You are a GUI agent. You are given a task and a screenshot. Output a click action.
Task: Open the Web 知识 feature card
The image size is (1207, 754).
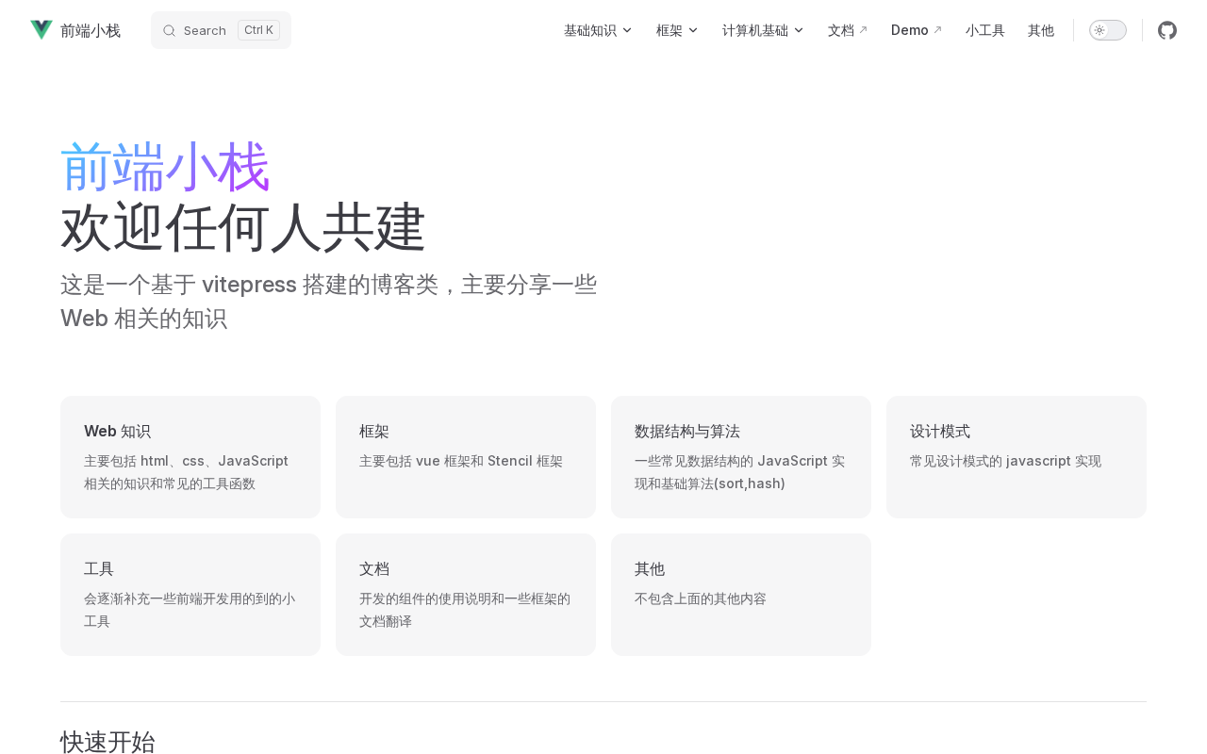(190, 457)
